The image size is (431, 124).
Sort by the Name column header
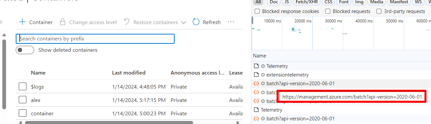(38, 73)
